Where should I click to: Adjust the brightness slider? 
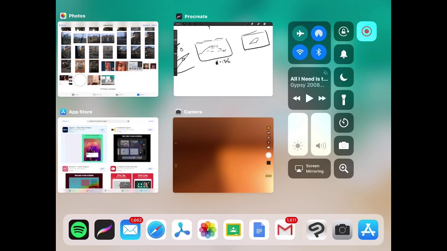click(298, 134)
